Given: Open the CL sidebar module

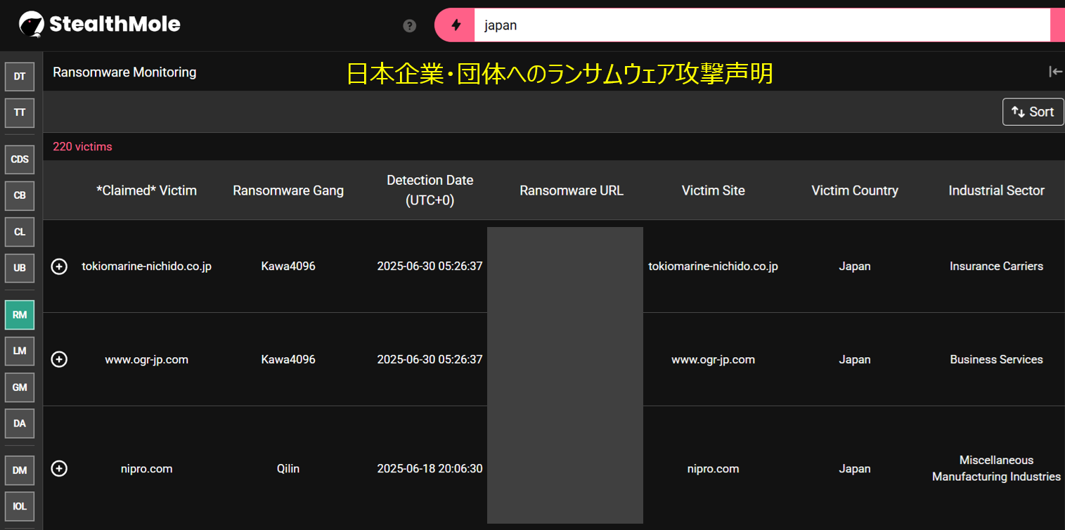Looking at the screenshot, I should tap(20, 231).
